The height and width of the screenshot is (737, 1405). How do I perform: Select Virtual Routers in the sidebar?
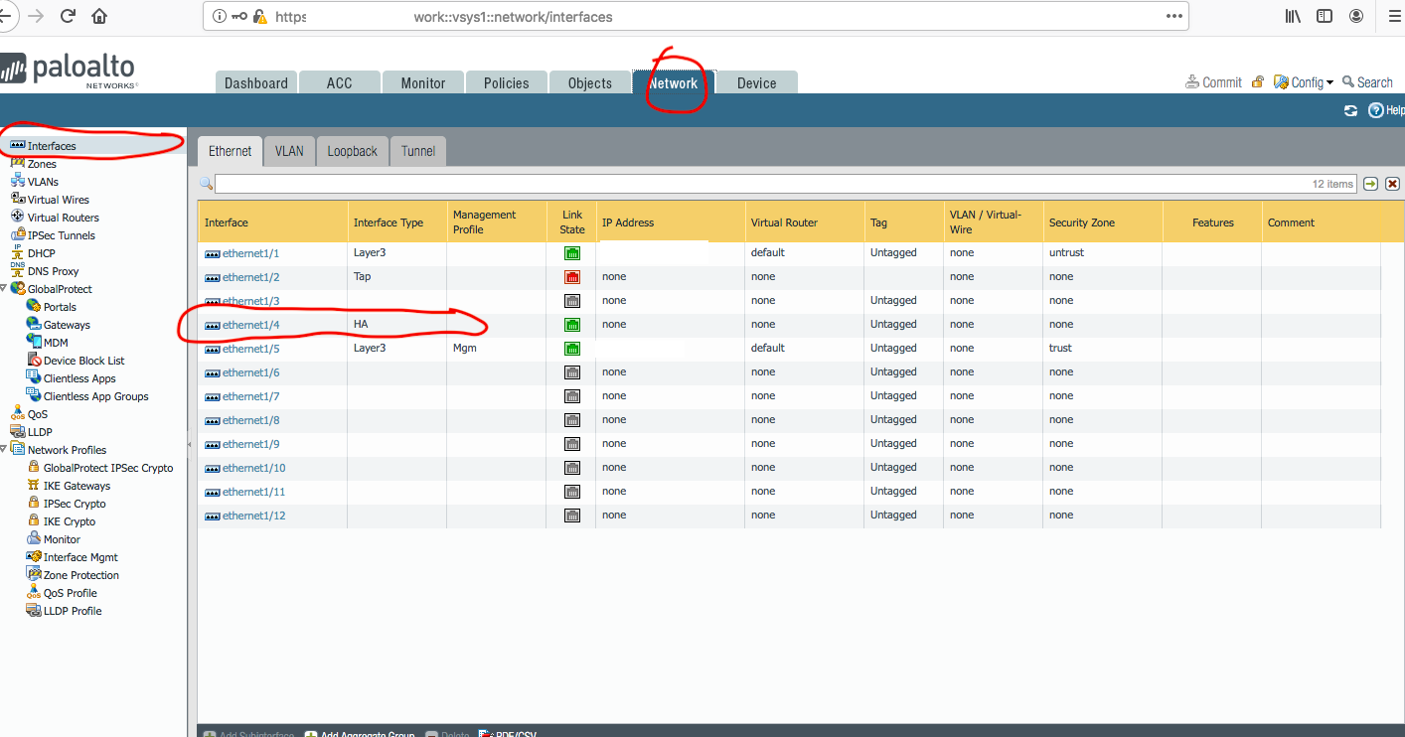(63, 218)
